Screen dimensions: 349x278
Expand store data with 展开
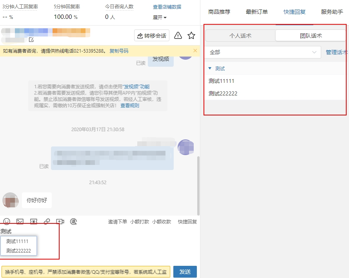(x=160, y=18)
